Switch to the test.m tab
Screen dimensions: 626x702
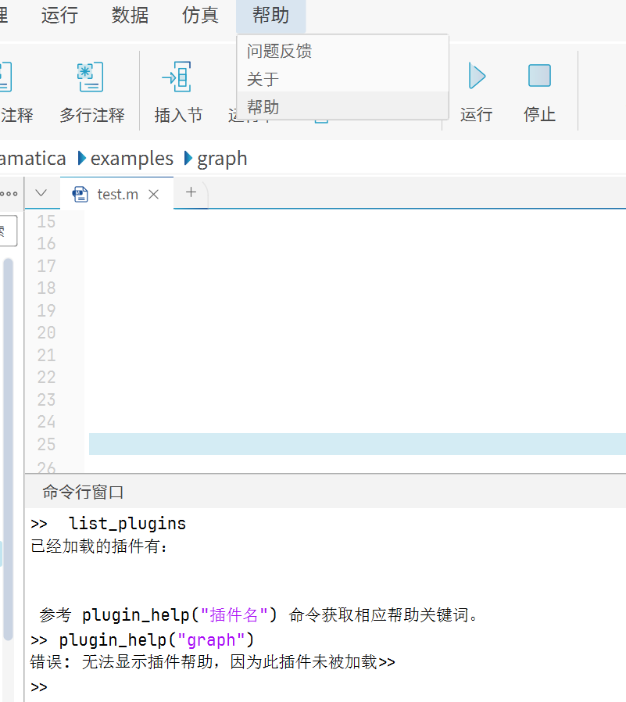point(116,194)
